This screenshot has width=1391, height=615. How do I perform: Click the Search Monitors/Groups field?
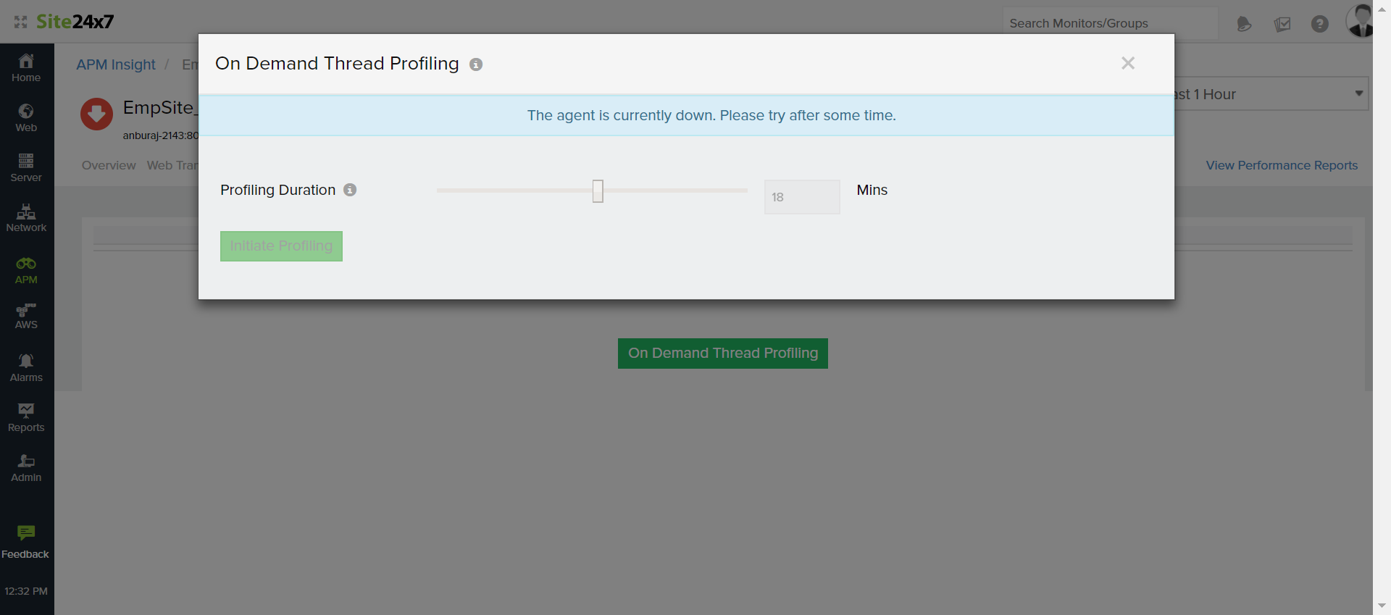pos(1108,23)
